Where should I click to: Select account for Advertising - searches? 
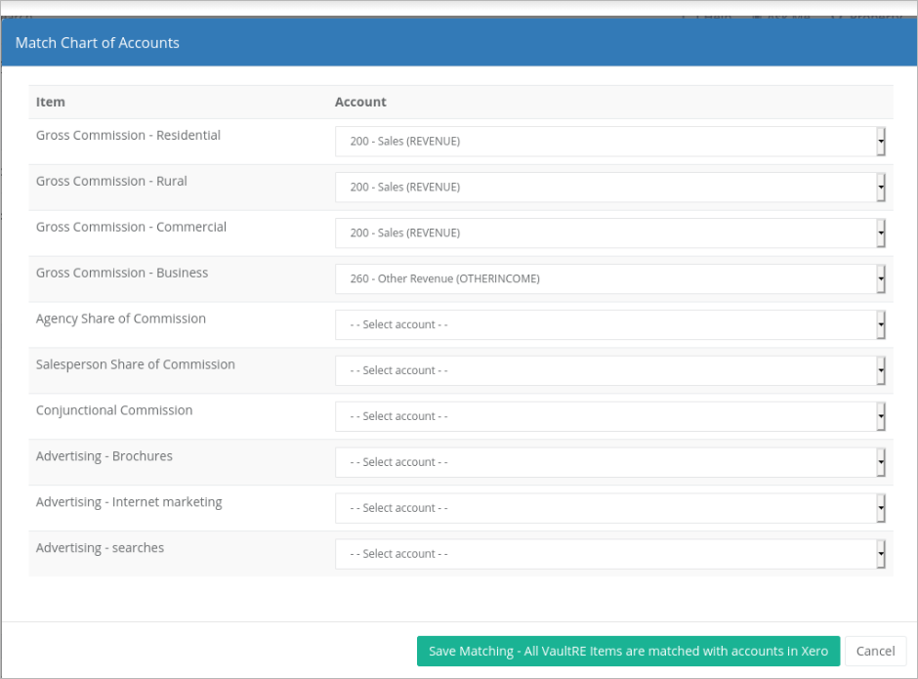click(609, 554)
